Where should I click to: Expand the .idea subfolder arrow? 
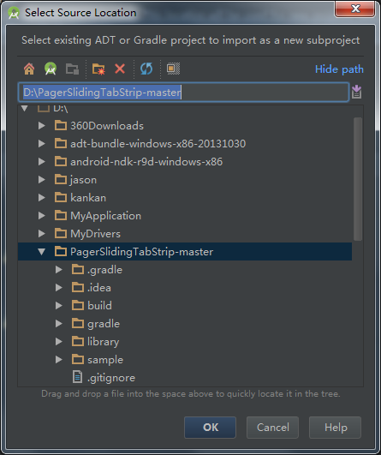tap(59, 288)
